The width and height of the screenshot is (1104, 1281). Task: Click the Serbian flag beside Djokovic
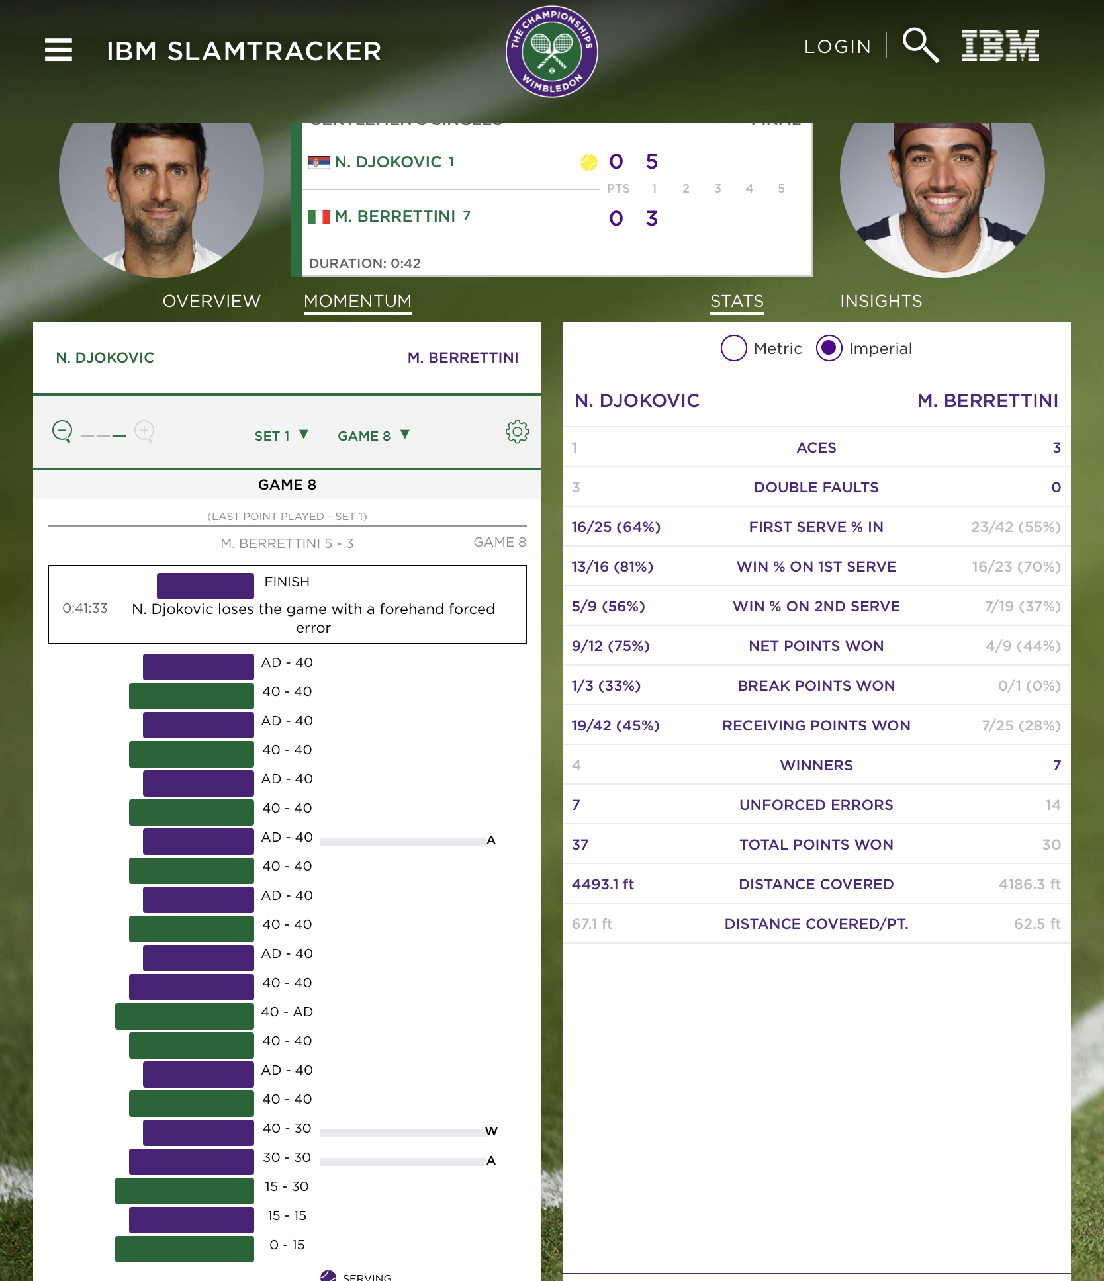(x=318, y=162)
